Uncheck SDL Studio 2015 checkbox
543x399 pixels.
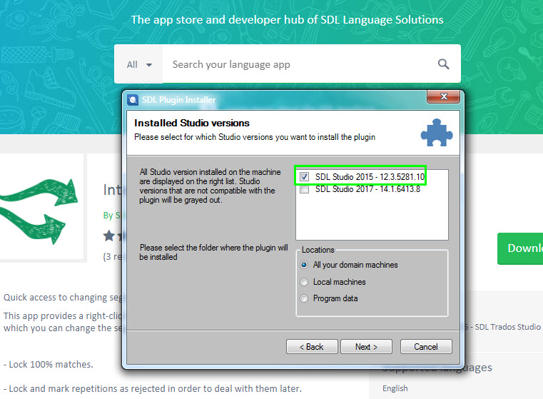tap(305, 176)
